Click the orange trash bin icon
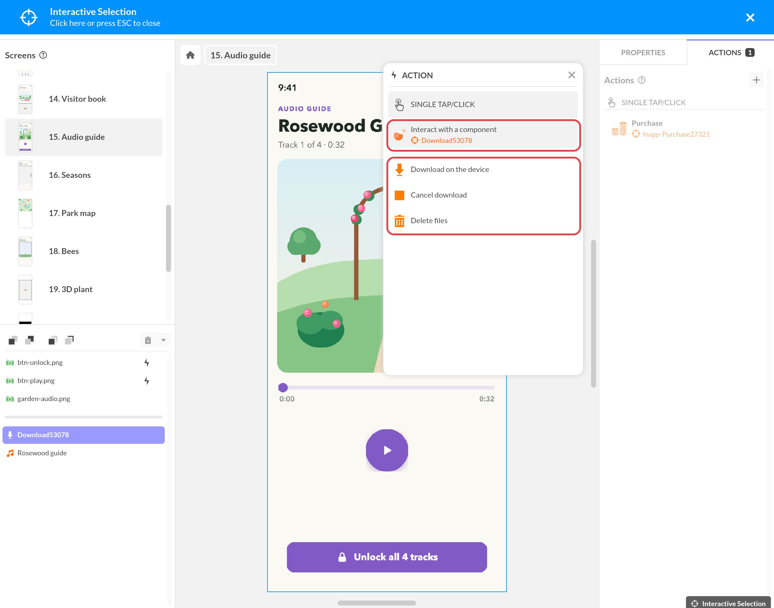This screenshot has width=774, height=608. [399, 221]
